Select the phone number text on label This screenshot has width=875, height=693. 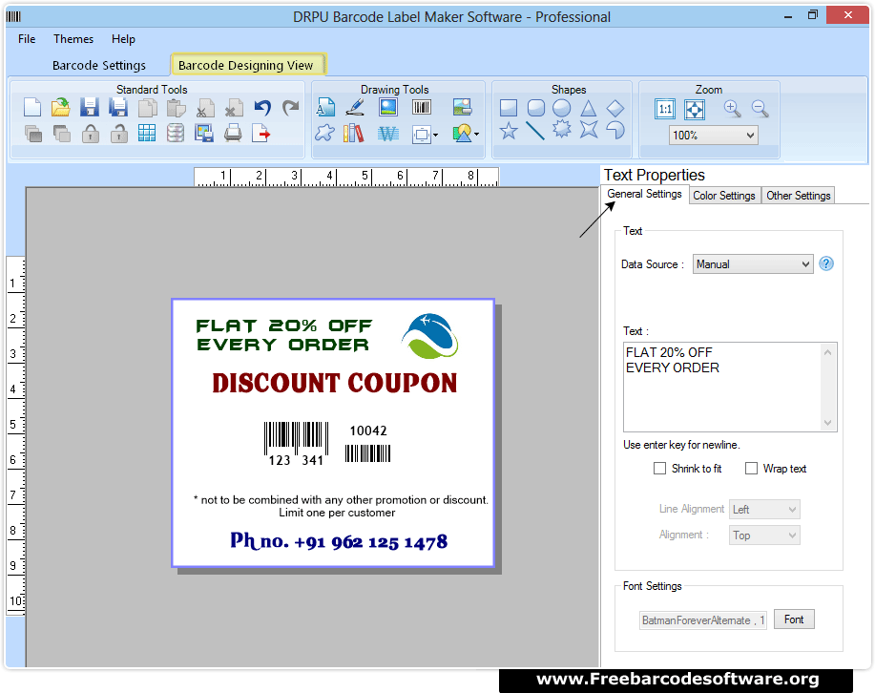[339, 541]
